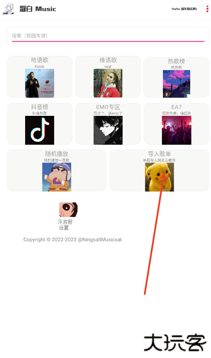Open the 哈语歌 Kazak album cover
The image size is (211, 358).
click(x=39, y=83)
